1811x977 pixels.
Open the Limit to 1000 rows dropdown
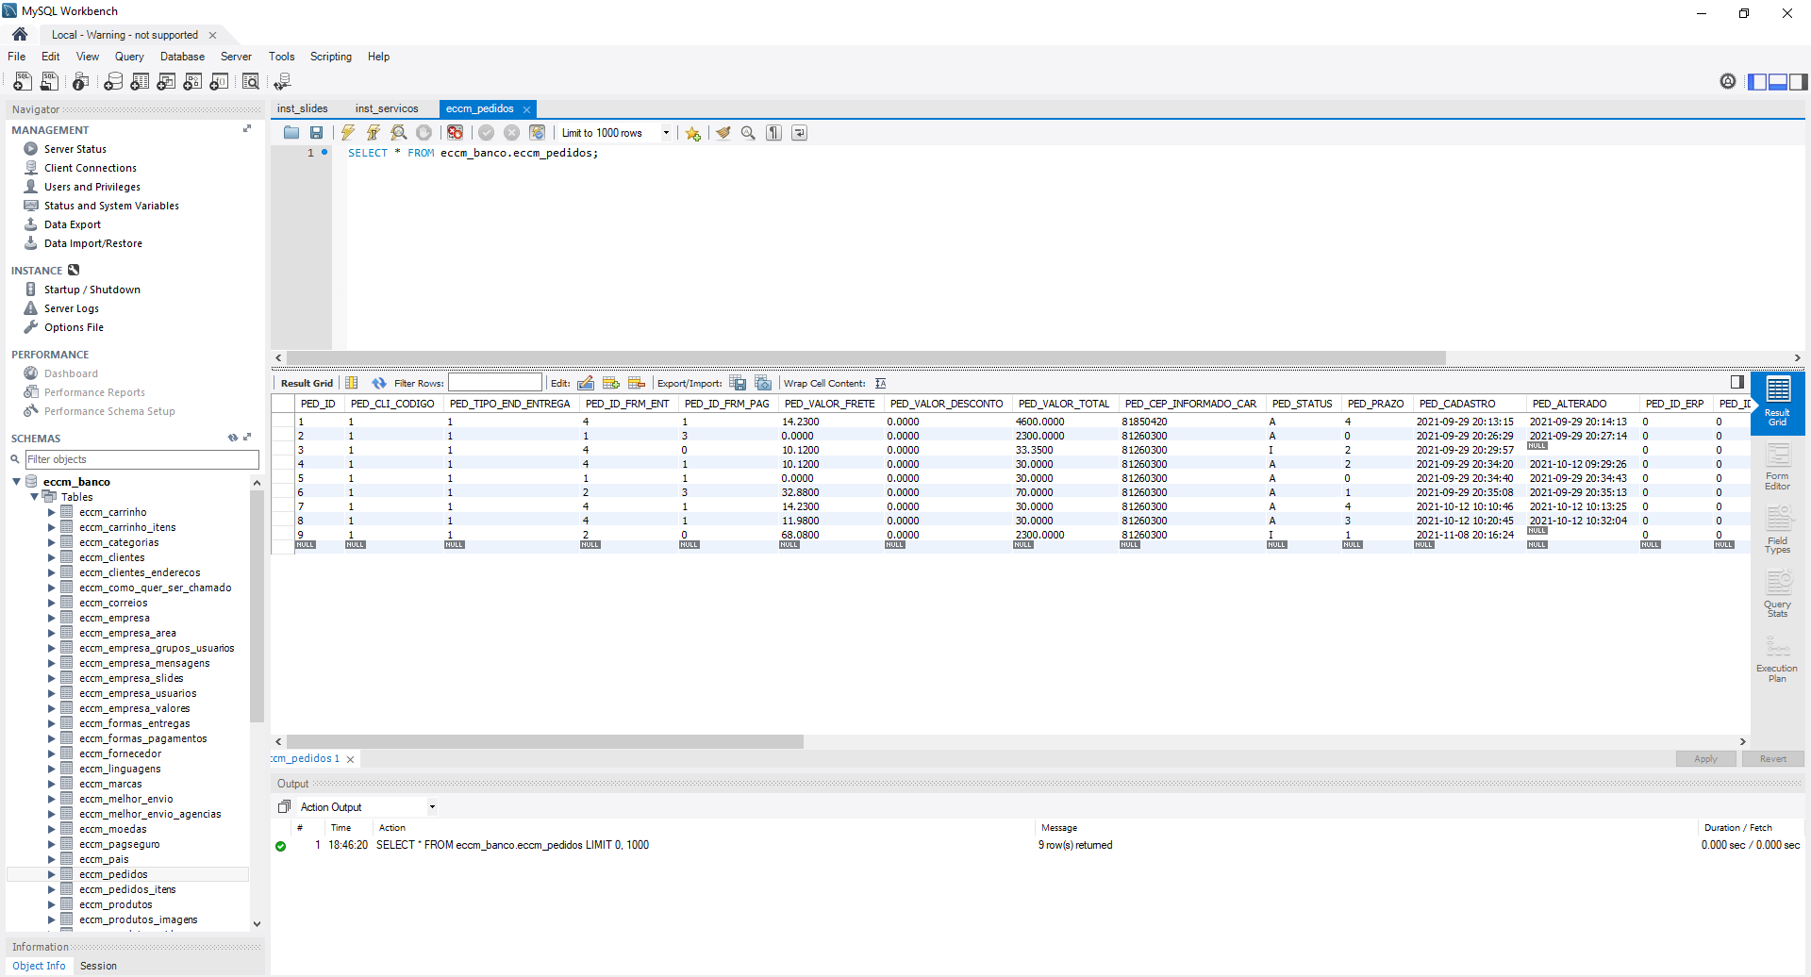click(666, 133)
